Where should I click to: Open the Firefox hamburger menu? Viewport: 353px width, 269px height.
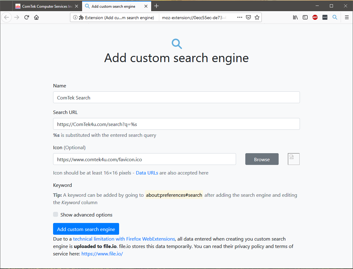pos(347,17)
